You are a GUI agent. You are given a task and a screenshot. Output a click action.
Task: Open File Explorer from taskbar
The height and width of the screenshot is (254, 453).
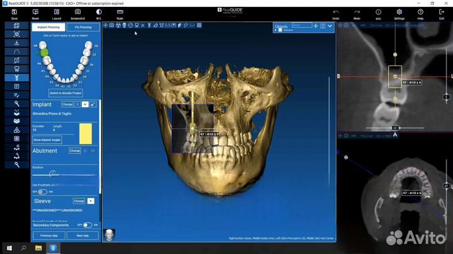(38, 248)
